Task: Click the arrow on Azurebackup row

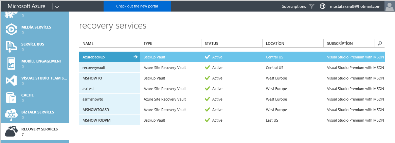Action: [136, 57]
